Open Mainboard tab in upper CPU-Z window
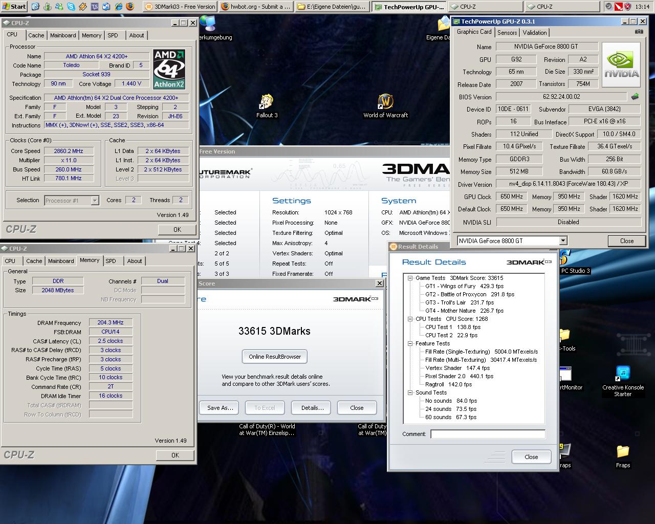655x524 pixels. click(x=63, y=35)
